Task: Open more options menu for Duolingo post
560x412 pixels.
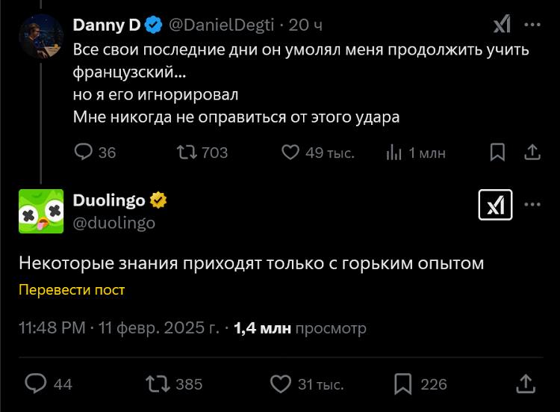Action: tap(532, 205)
